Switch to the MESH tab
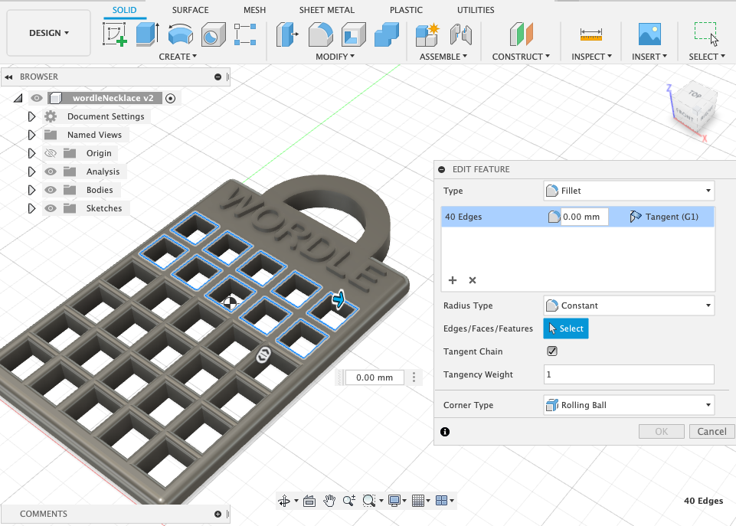The image size is (736, 526). point(254,10)
